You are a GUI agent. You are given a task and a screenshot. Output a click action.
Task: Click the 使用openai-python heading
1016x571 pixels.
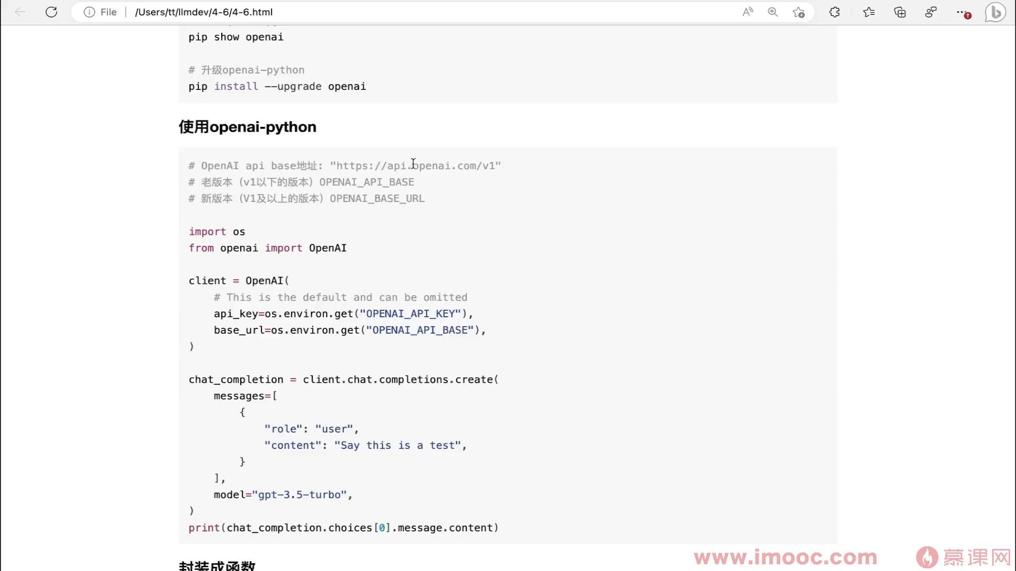pyautogui.click(x=248, y=127)
